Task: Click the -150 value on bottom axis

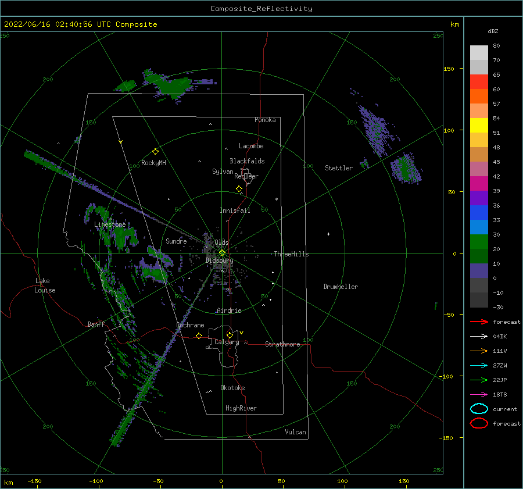Action: click(34, 481)
